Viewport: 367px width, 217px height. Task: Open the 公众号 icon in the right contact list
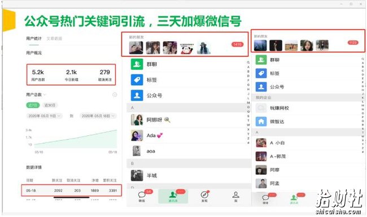[x=261, y=87]
